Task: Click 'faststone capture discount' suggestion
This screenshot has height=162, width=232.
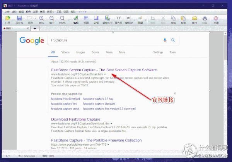Action: [99, 104]
